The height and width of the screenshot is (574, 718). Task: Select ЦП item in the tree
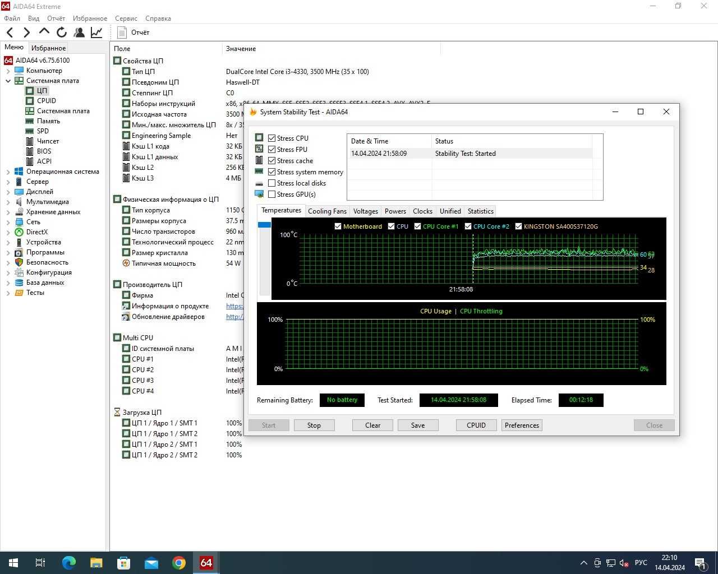(42, 91)
